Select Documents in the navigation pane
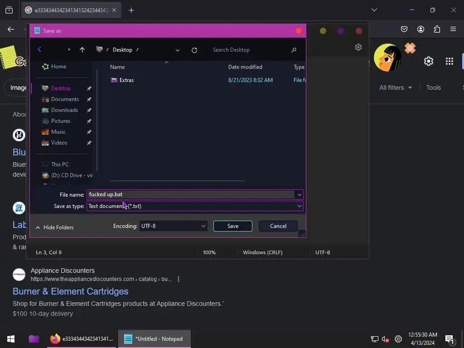 [65, 99]
